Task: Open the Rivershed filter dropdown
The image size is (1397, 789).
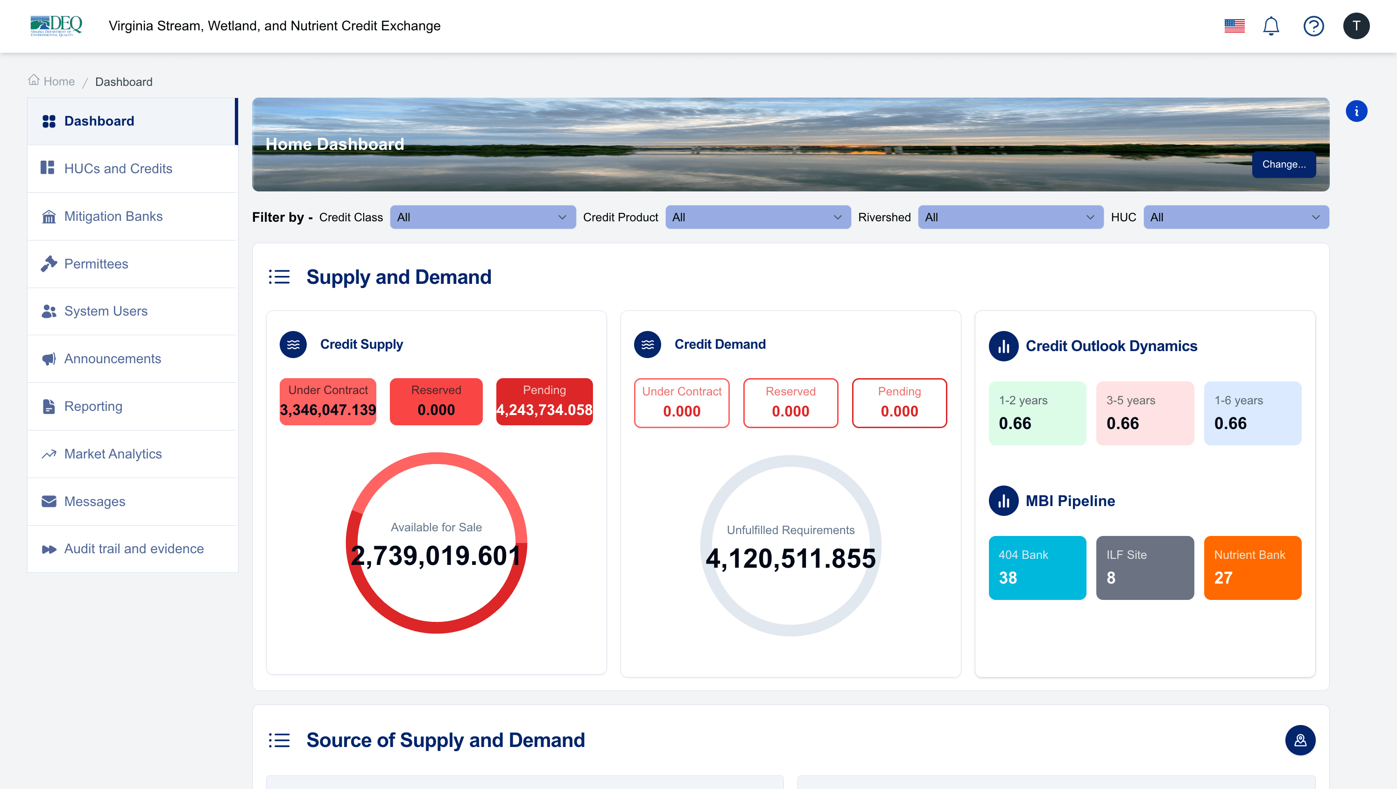Action: (1010, 218)
